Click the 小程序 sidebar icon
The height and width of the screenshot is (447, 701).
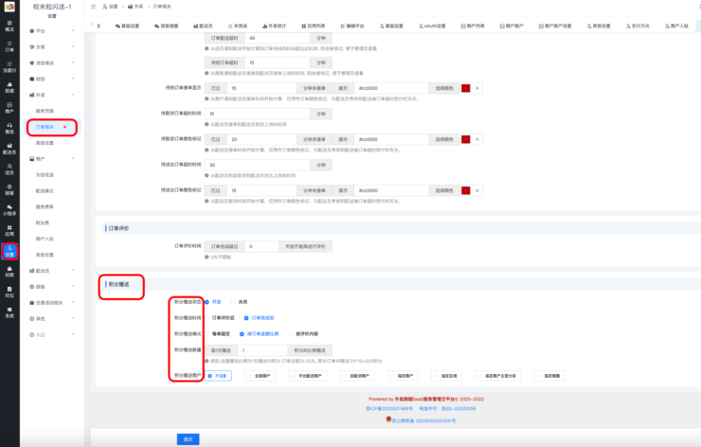click(x=9, y=209)
